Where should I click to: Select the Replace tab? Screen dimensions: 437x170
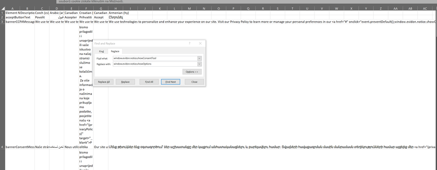pyautogui.click(x=115, y=51)
